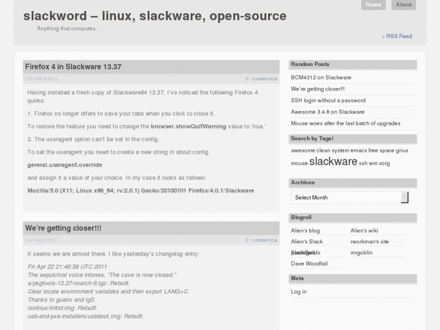Open the About page tab
This screenshot has height=330, width=440.
point(404,5)
